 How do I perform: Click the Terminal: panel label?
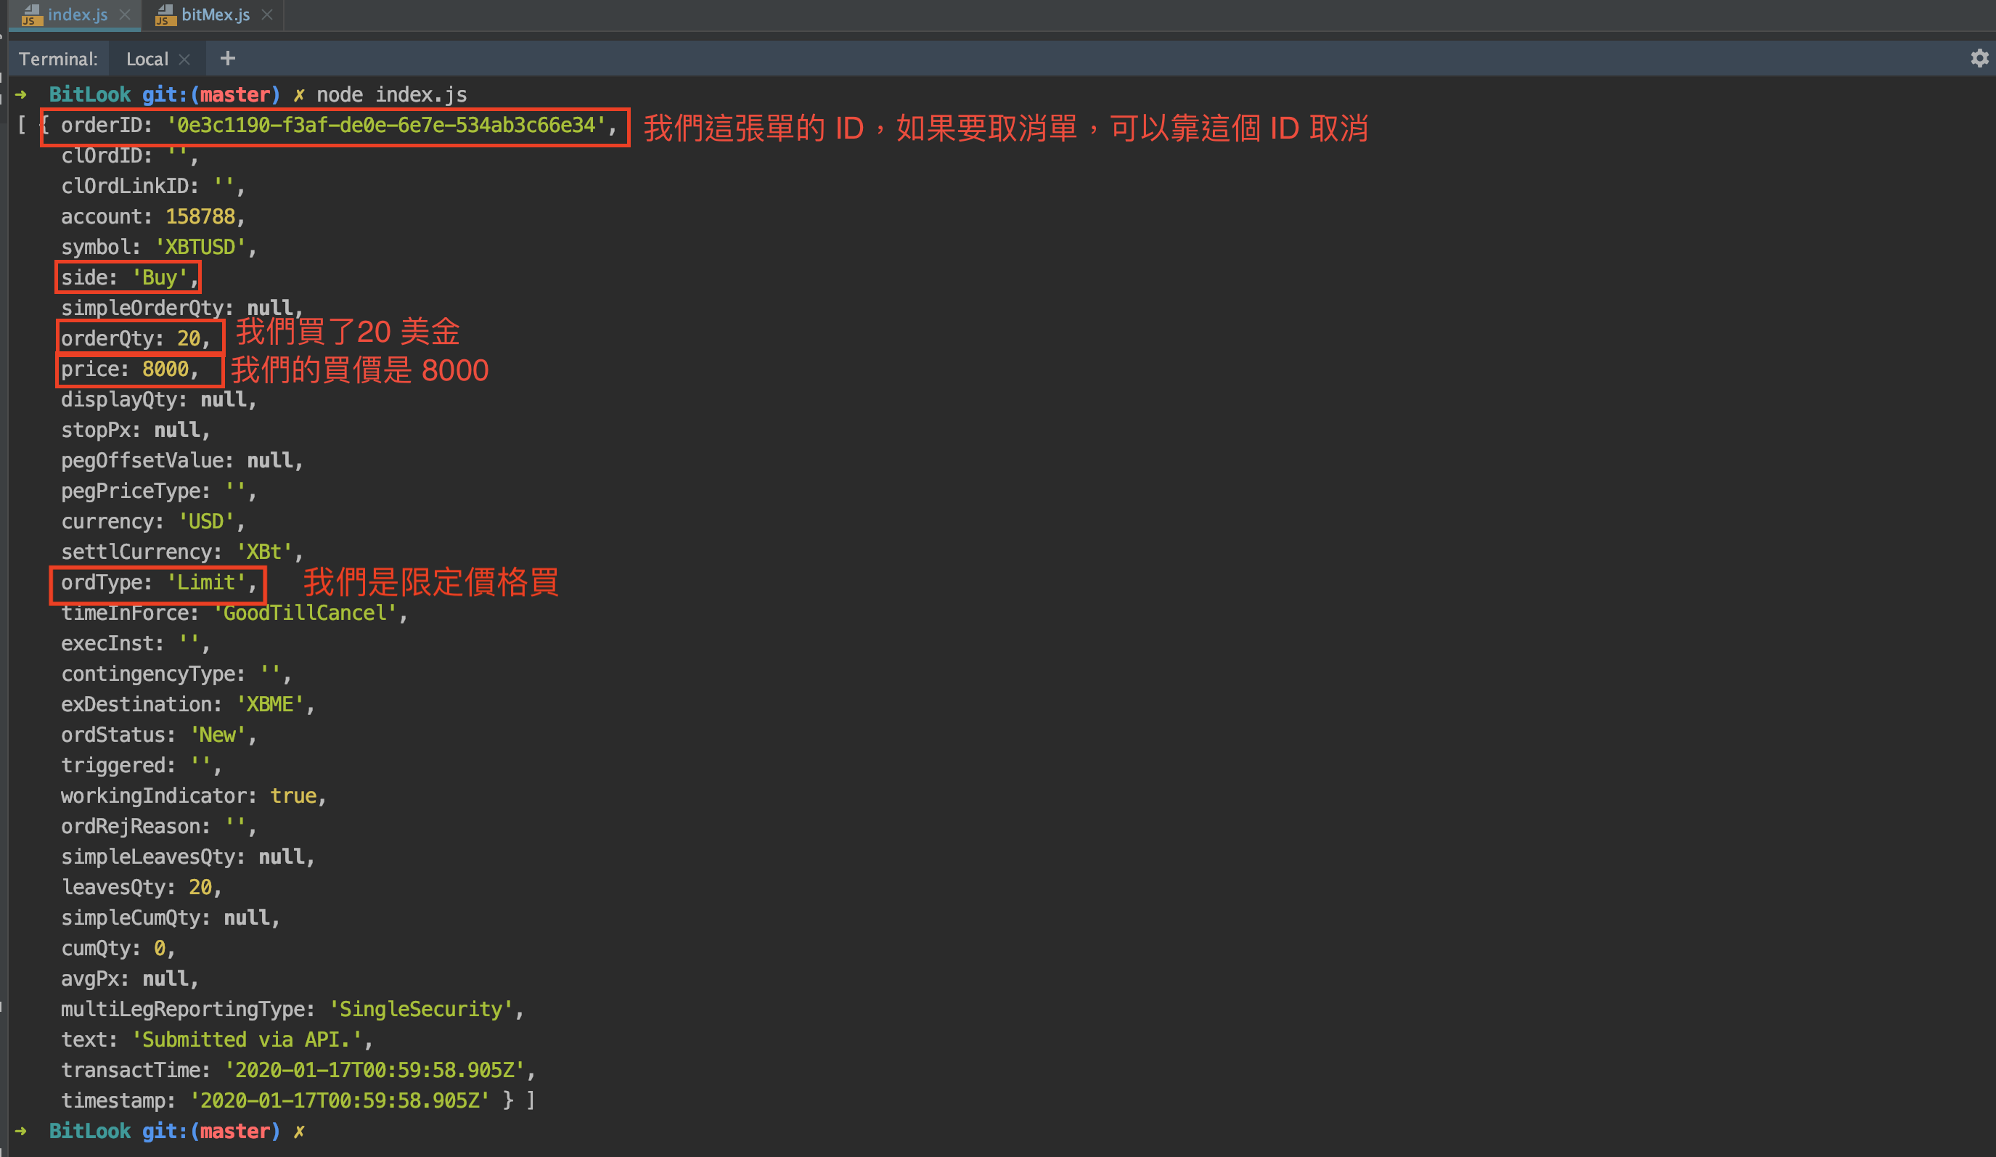58,60
